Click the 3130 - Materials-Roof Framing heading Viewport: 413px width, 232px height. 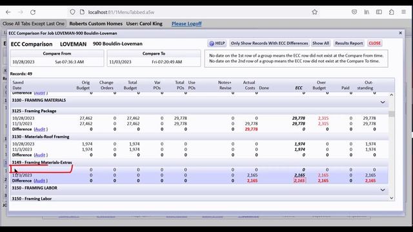pos(41,137)
